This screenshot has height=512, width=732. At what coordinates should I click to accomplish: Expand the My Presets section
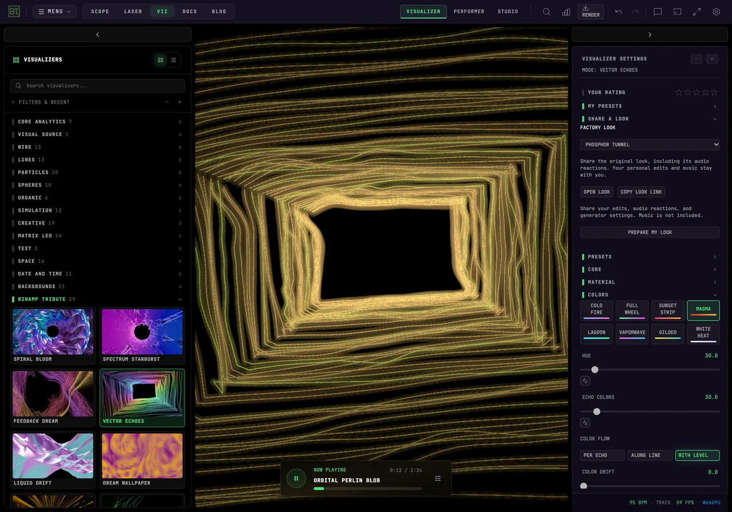[x=650, y=106]
